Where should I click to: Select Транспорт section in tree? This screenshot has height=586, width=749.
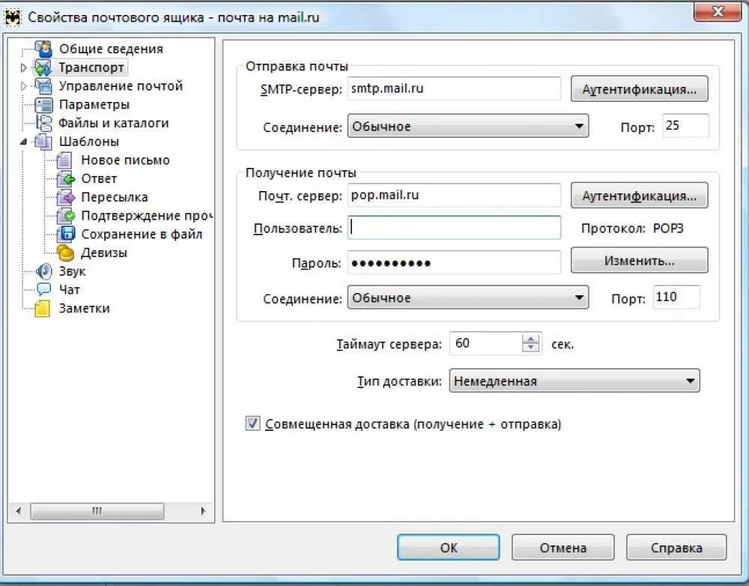coord(91,68)
